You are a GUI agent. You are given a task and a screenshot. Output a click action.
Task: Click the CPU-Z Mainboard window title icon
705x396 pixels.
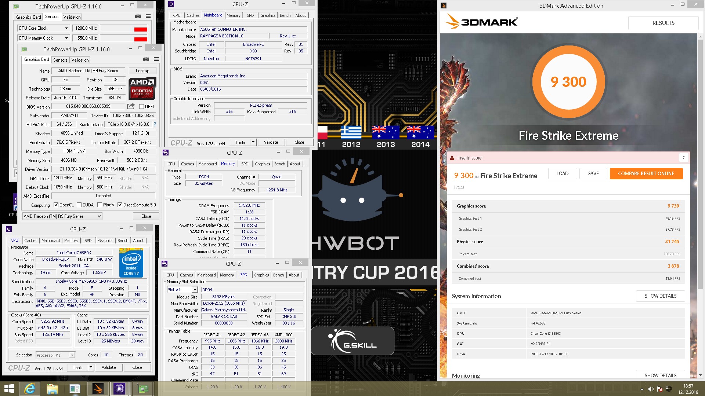171,4
